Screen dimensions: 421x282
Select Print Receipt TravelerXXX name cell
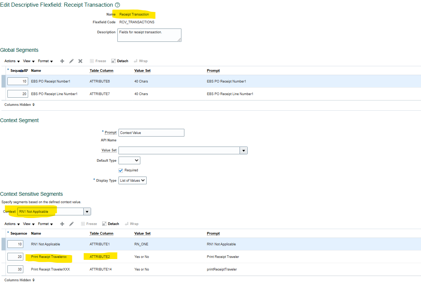point(50,269)
